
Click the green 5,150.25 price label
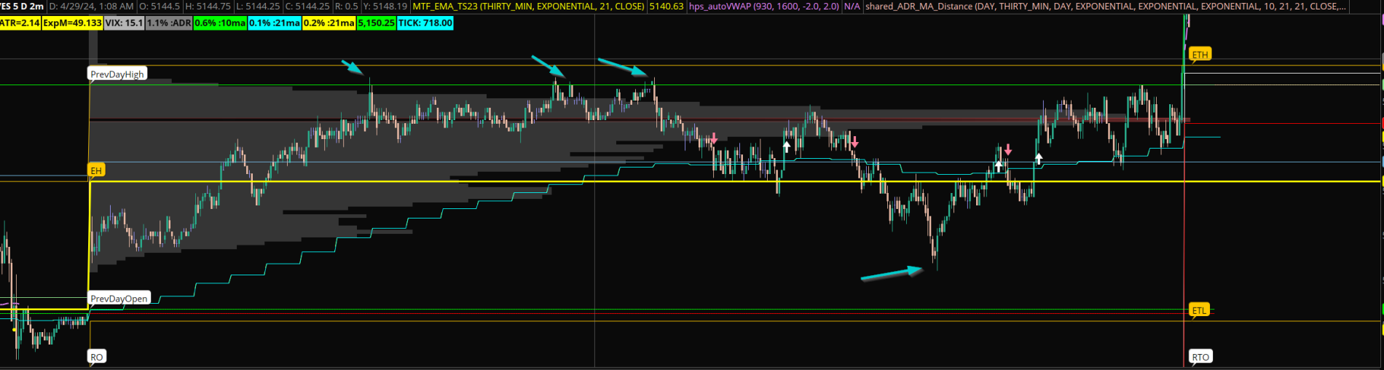coord(376,23)
